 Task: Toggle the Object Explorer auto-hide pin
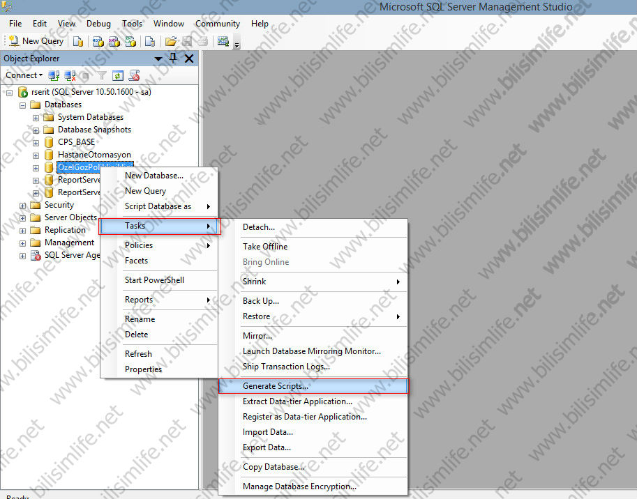[x=173, y=59]
